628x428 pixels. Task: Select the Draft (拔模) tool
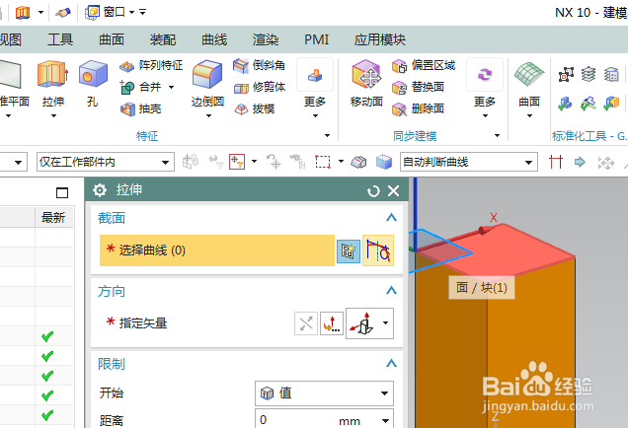[255, 108]
